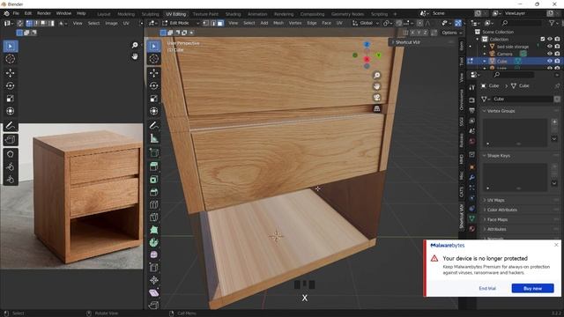Select the 3D viewport Select Box tool
This screenshot has width=564, height=317.
coord(154,47)
